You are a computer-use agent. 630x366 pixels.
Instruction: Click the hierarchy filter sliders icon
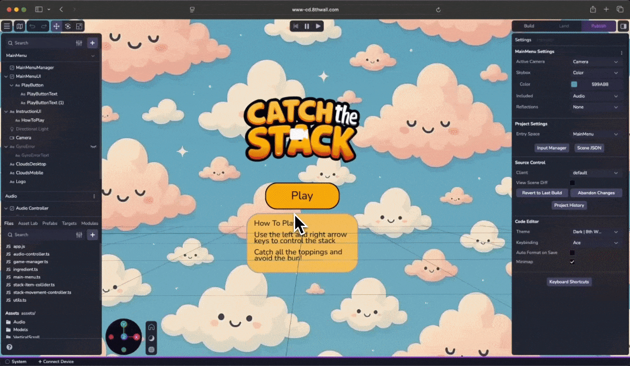point(79,43)
